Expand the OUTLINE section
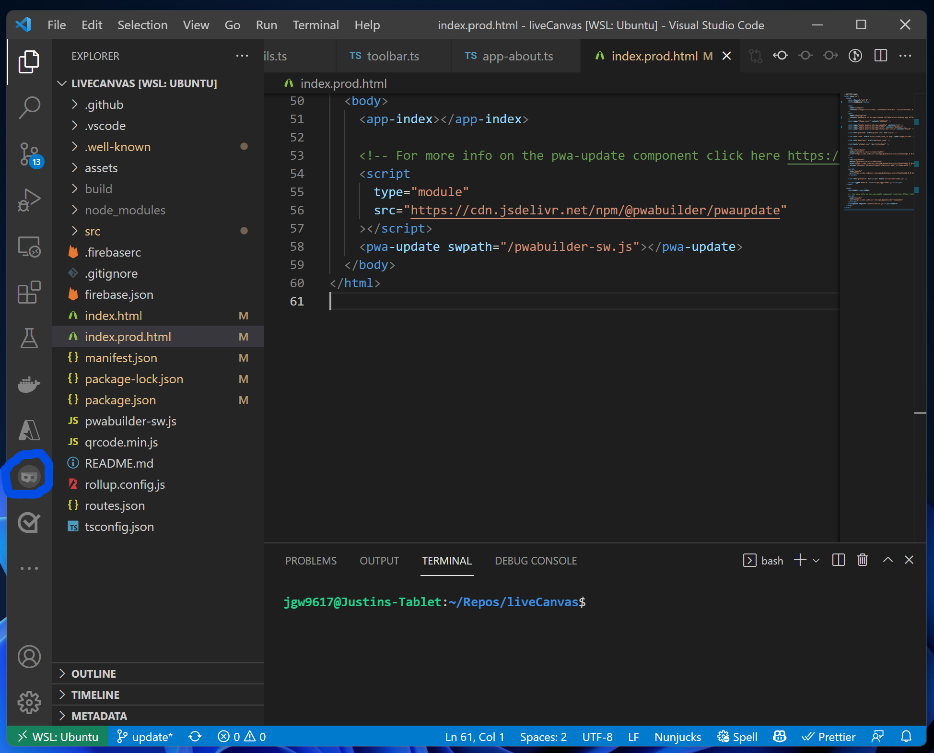The width and height of the screenshot is (934, 753). [x=94, y=674]
